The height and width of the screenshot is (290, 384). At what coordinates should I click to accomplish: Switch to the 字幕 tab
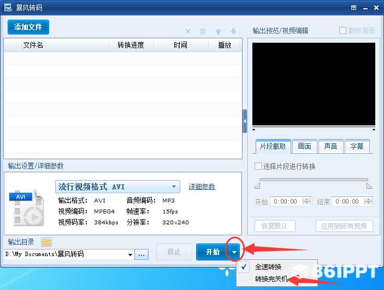point(357,147)
